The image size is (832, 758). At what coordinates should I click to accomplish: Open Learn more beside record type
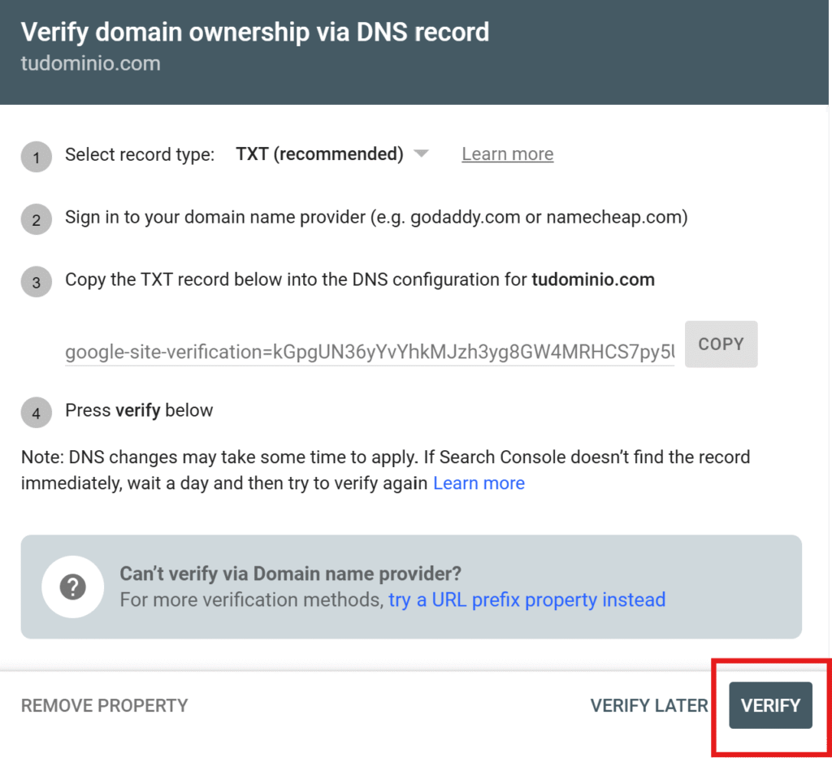[507, 154]
